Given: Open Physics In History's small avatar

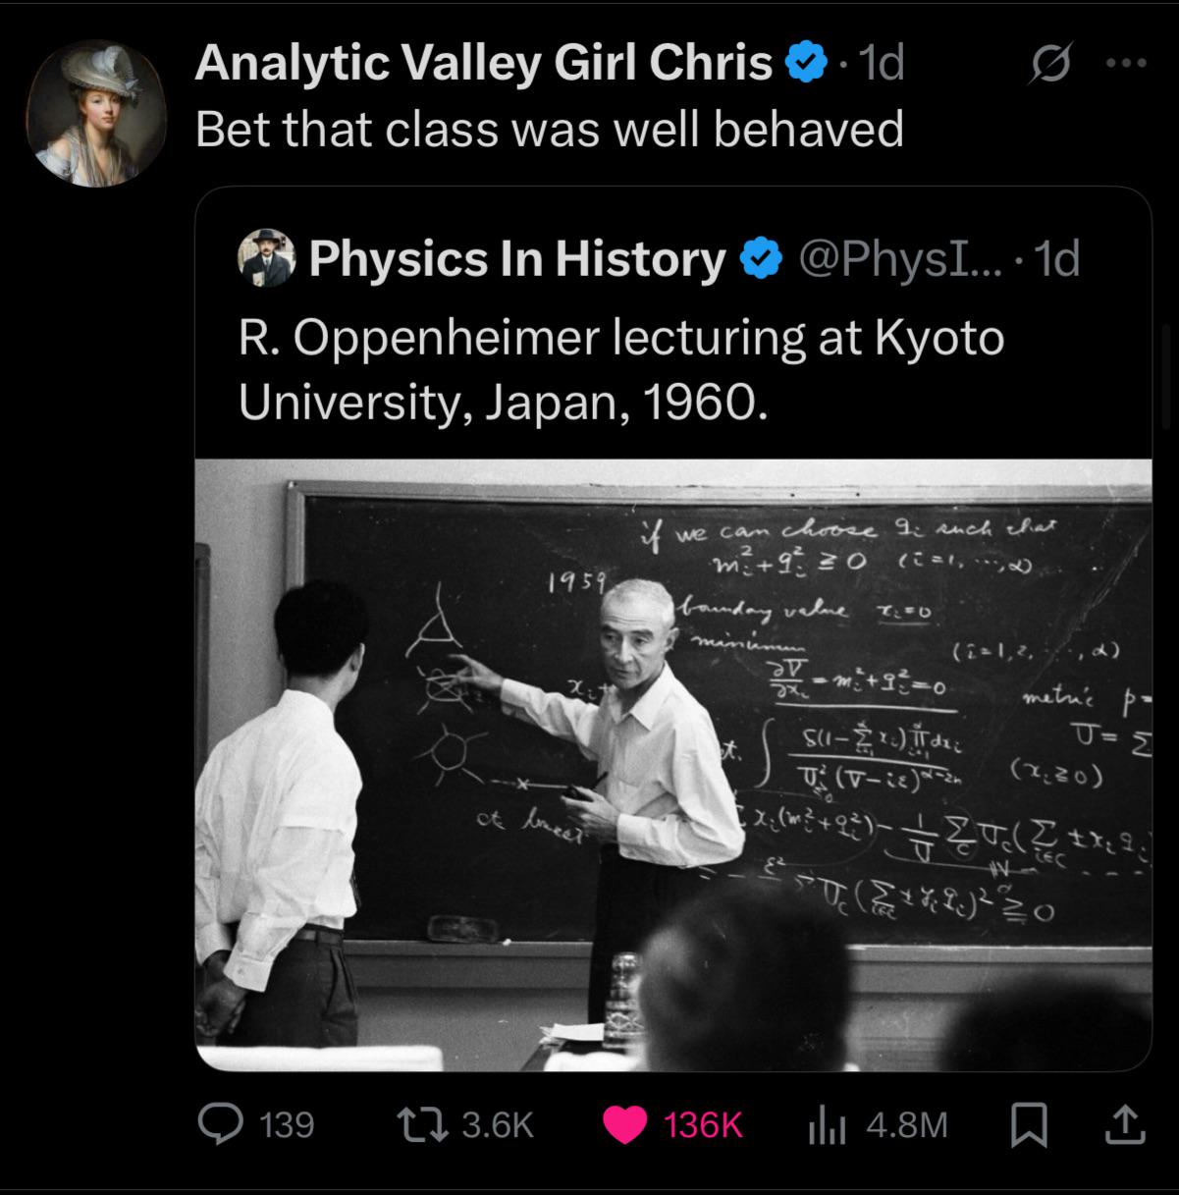Looking at the screenshot, I should pyautogui.click(x=266, y=257).
